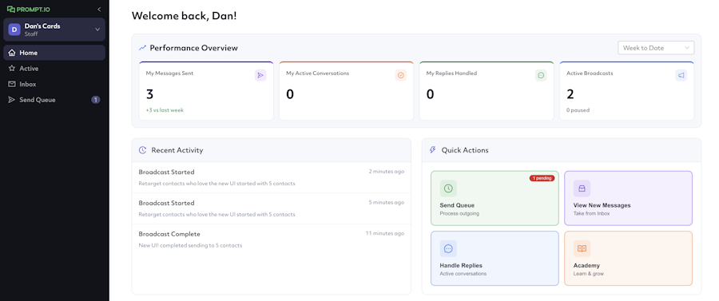The height and width of the screenshot is (301, 719).
Task: Click the purple D avatar
Action: [x=14, y=30]
